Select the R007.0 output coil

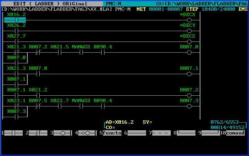click(x=189, y=53)
